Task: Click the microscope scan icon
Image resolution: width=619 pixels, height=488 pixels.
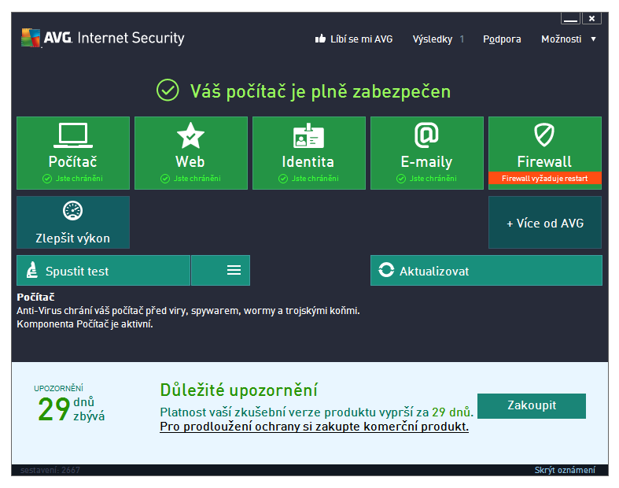Action: (x=32, y=270)
